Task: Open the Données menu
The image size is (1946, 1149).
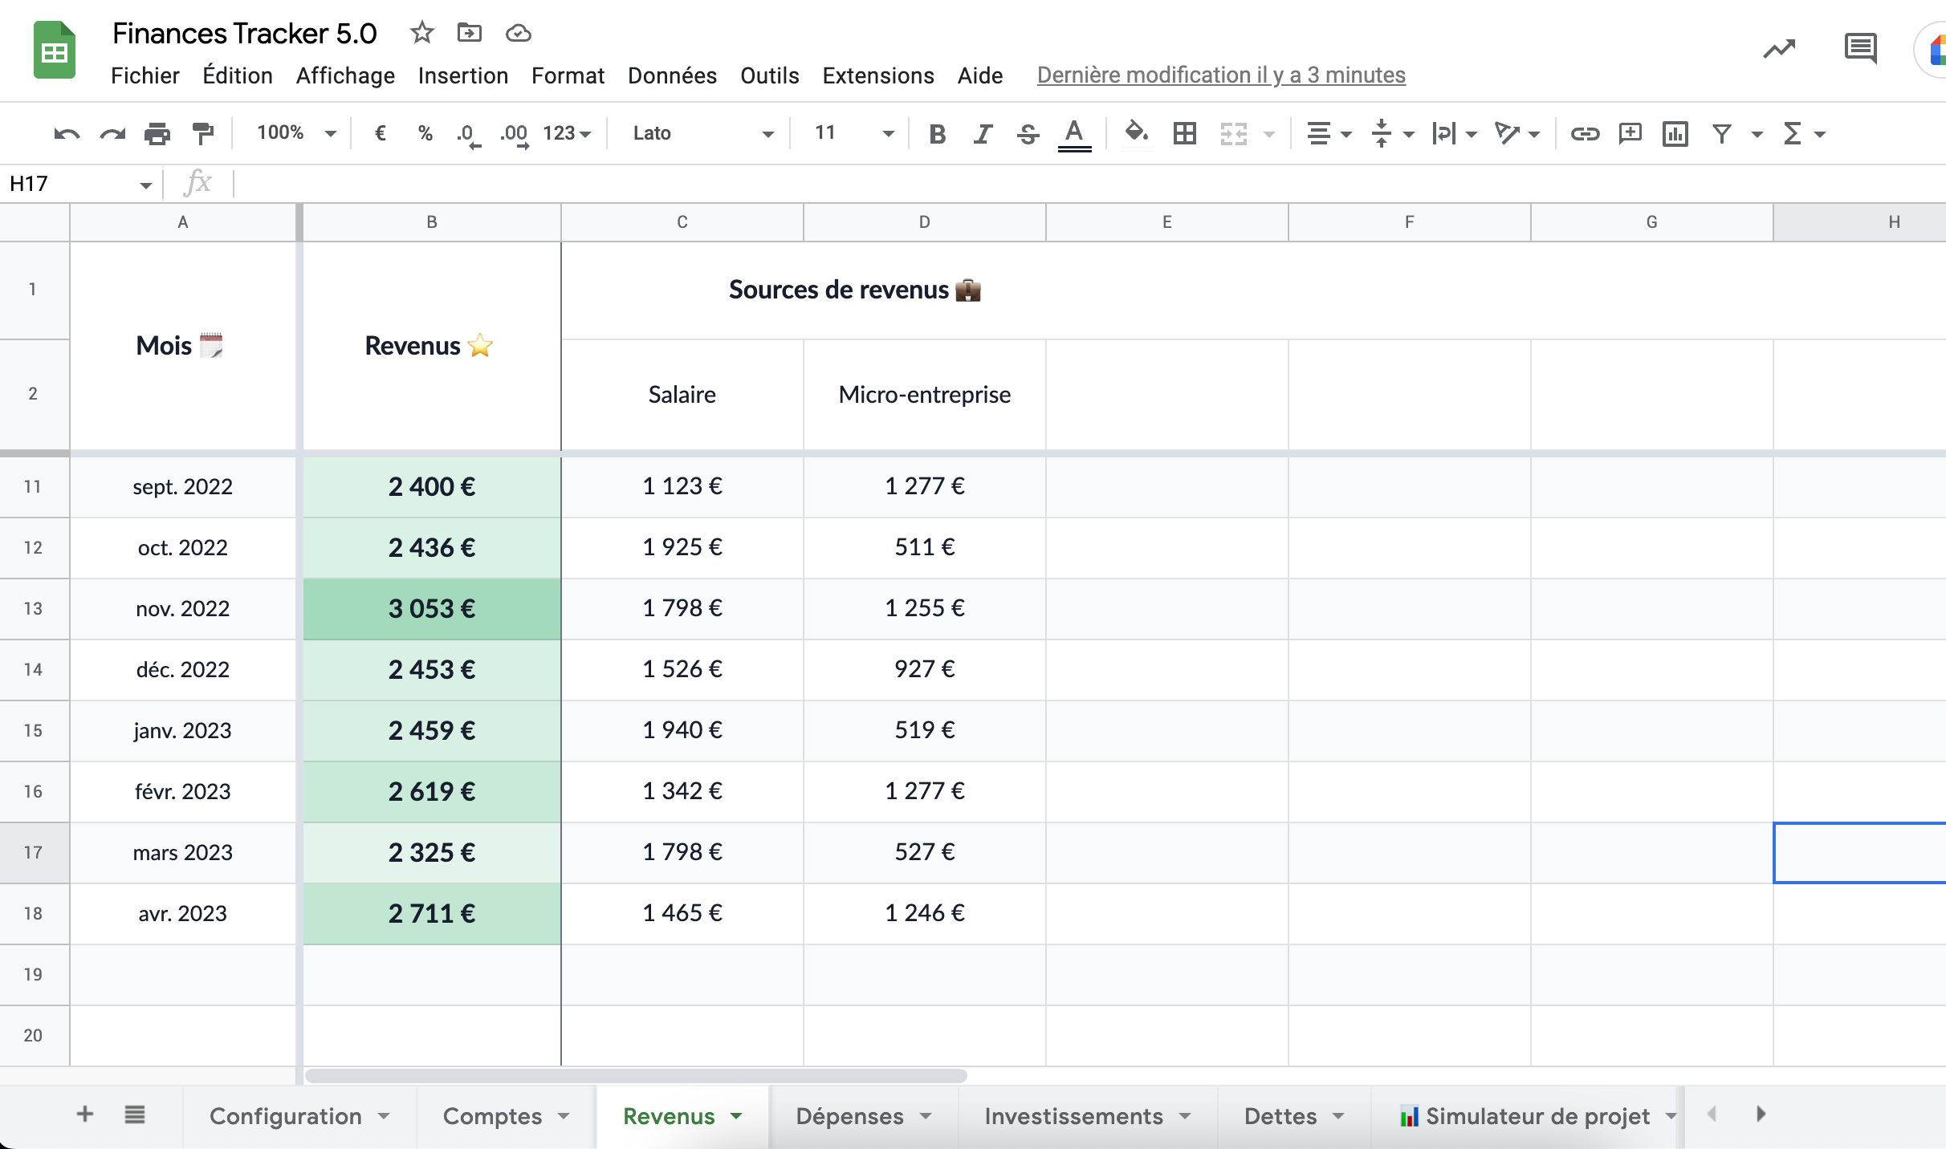Action: coord(672,75)
